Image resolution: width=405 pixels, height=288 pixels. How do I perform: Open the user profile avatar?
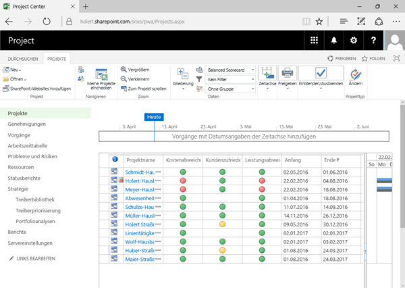(395, 41)
